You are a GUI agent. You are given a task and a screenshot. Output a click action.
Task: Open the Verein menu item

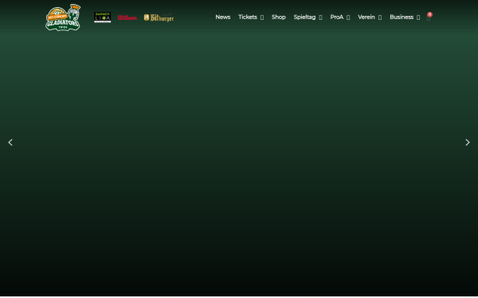click(366, 17)
